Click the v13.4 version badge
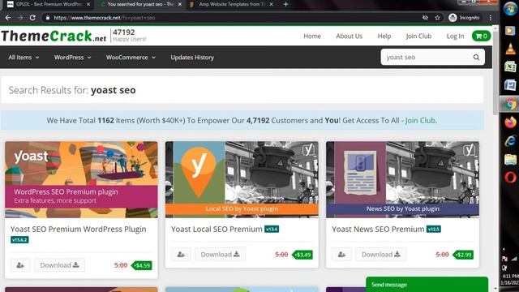519x292 pixels. click(272, 229)
